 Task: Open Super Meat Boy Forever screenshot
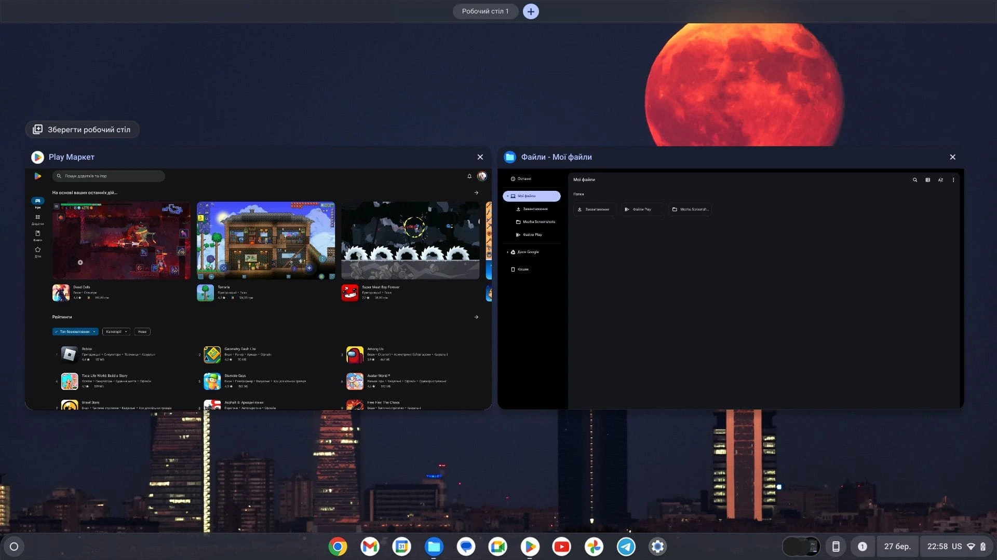coord(410,241)
